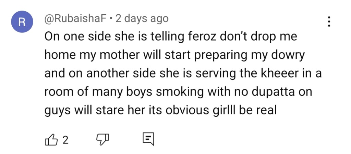Click the line starting "guys will stare"
This screenshot has width=351, height=154.
[x=160, y=111]
